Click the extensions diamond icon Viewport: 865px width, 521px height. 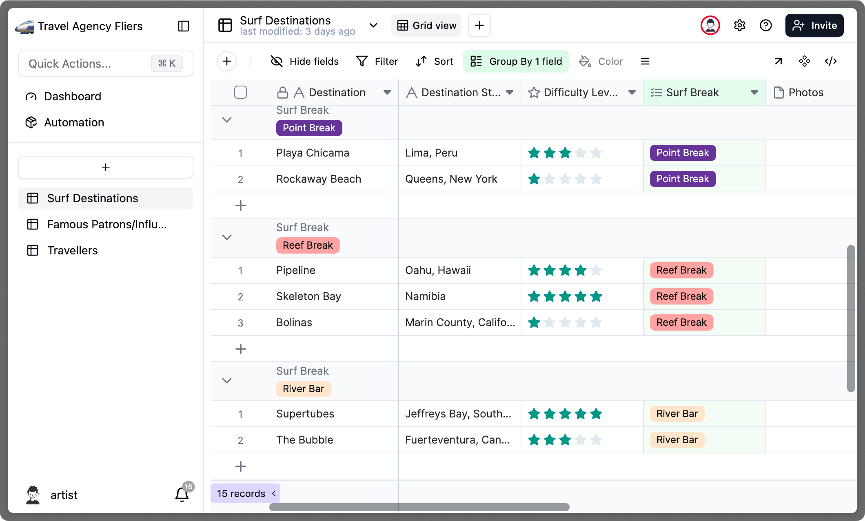tap(805, 61)
